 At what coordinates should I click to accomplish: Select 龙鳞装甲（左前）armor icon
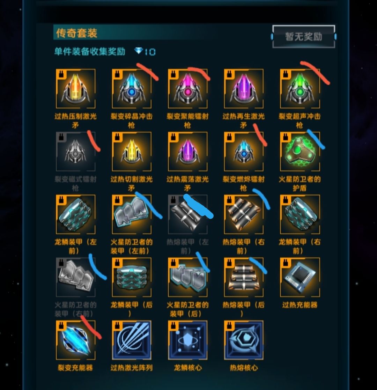pos(76,214)
